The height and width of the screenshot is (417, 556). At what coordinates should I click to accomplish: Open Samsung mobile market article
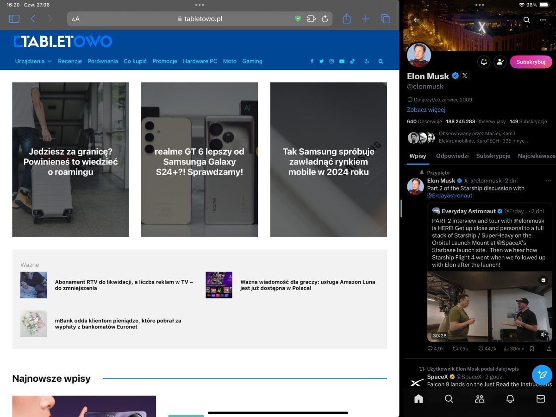coord(329,160)
